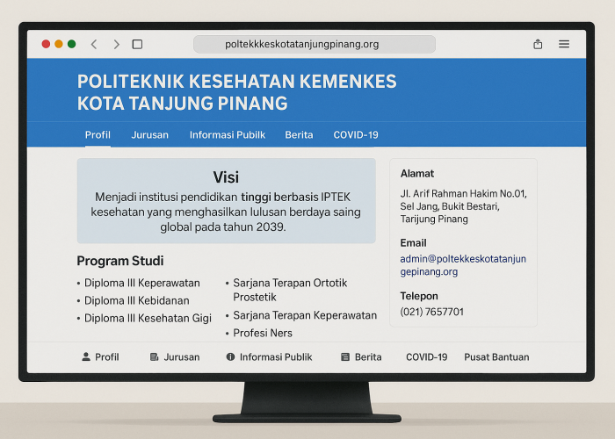
Task: Click the admin email address link
Action: click(463, 265)
